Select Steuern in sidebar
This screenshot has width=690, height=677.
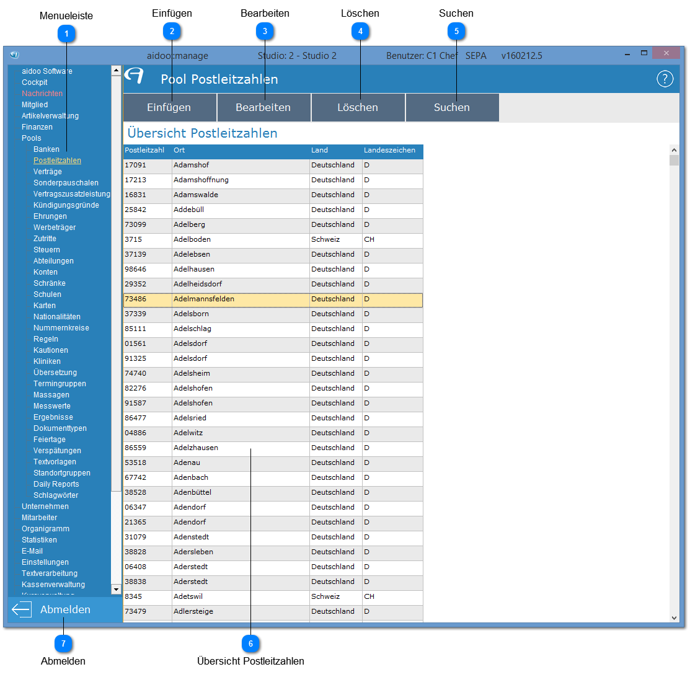pyautogui.click(x=46, y=250)
